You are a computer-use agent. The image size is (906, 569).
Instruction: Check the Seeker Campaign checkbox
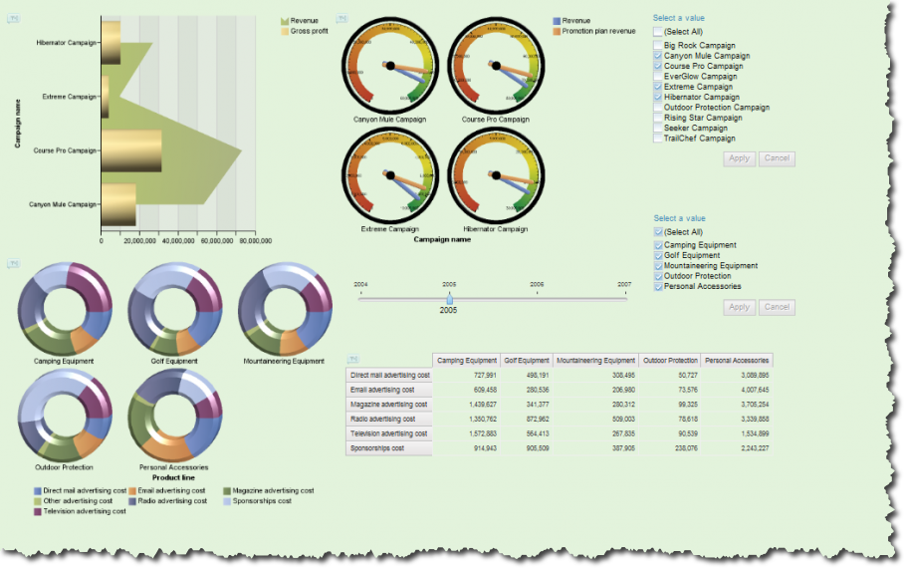pyautogui.click(x=657, y=128)
